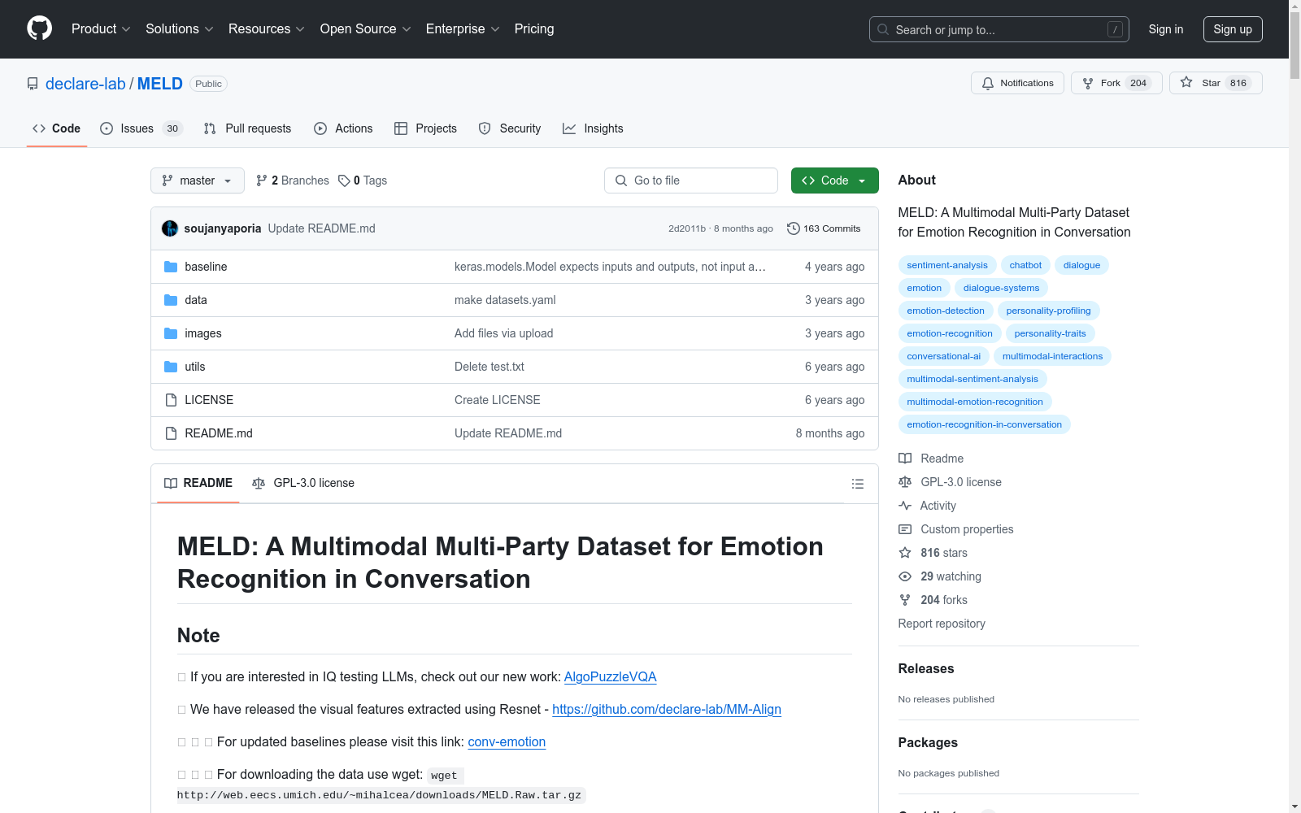
Task: Open the conv-emotion link
Action: click(507, 742)
